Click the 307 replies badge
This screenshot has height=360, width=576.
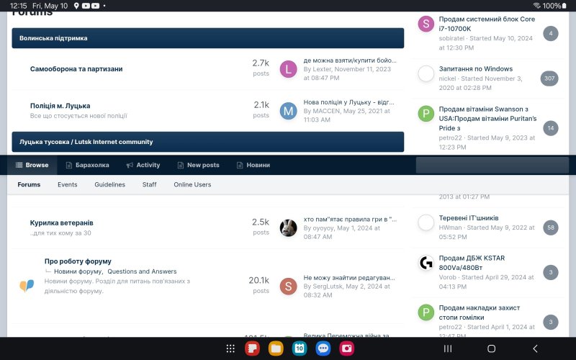[x=549, y=78]
